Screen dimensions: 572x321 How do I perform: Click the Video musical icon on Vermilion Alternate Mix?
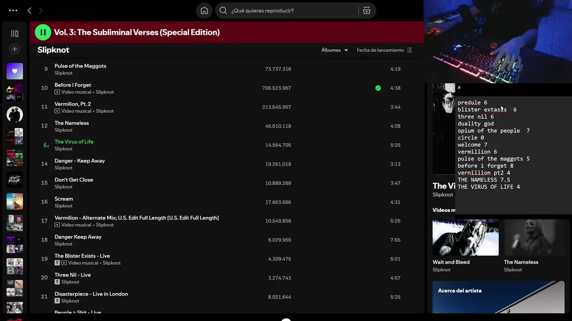[57, 225]
